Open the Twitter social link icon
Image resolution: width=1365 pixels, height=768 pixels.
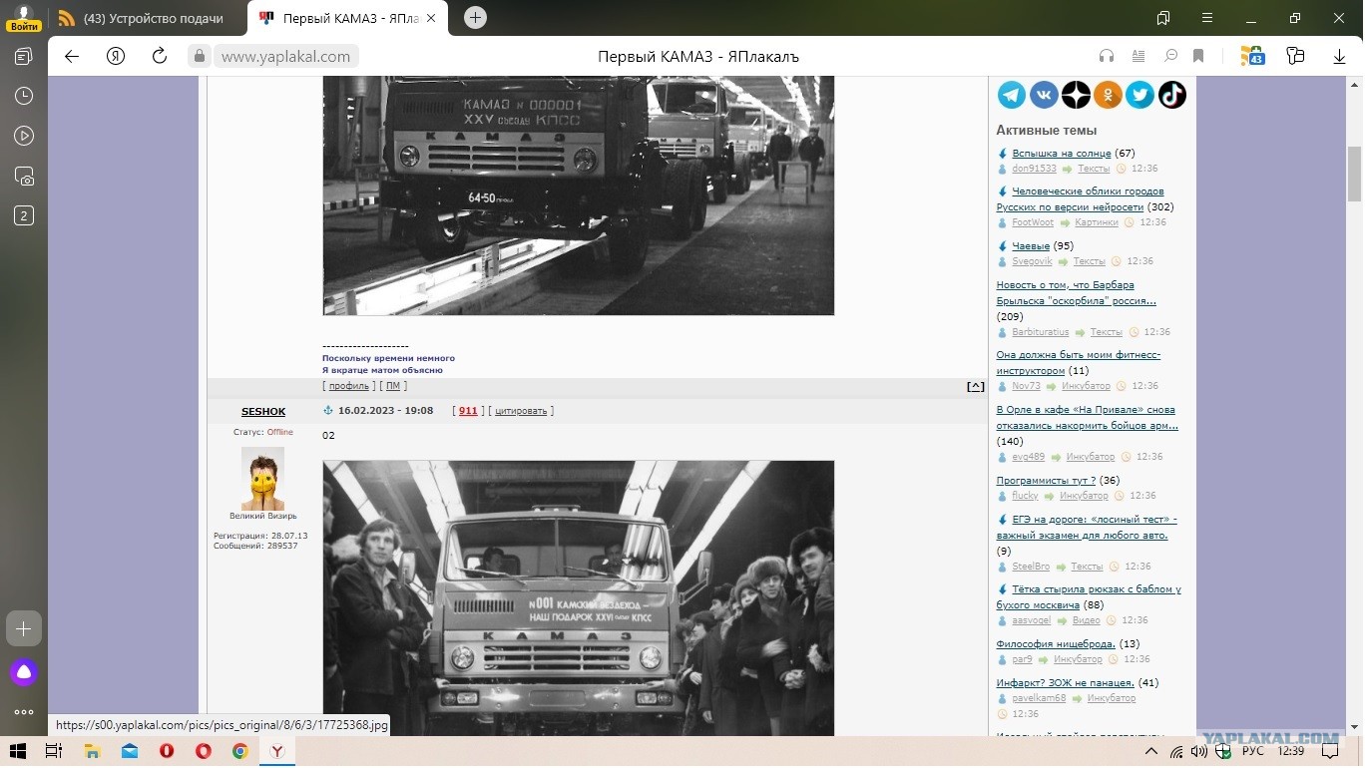coord(1139,95)
